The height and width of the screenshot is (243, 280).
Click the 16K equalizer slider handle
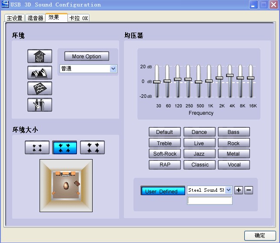click(x=250, y=78)
